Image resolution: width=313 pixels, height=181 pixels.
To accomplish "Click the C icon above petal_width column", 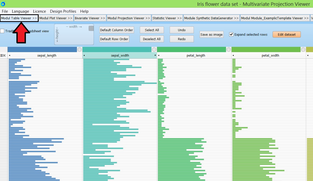I will click(x=303, y=49).
